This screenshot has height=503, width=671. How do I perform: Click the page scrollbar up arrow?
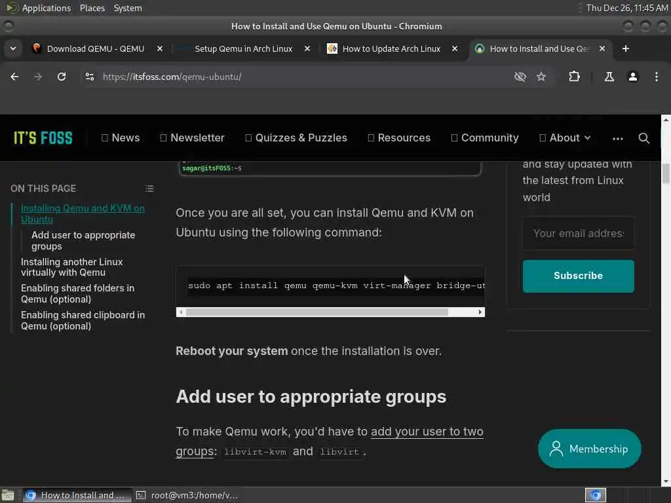coord(666,120)
